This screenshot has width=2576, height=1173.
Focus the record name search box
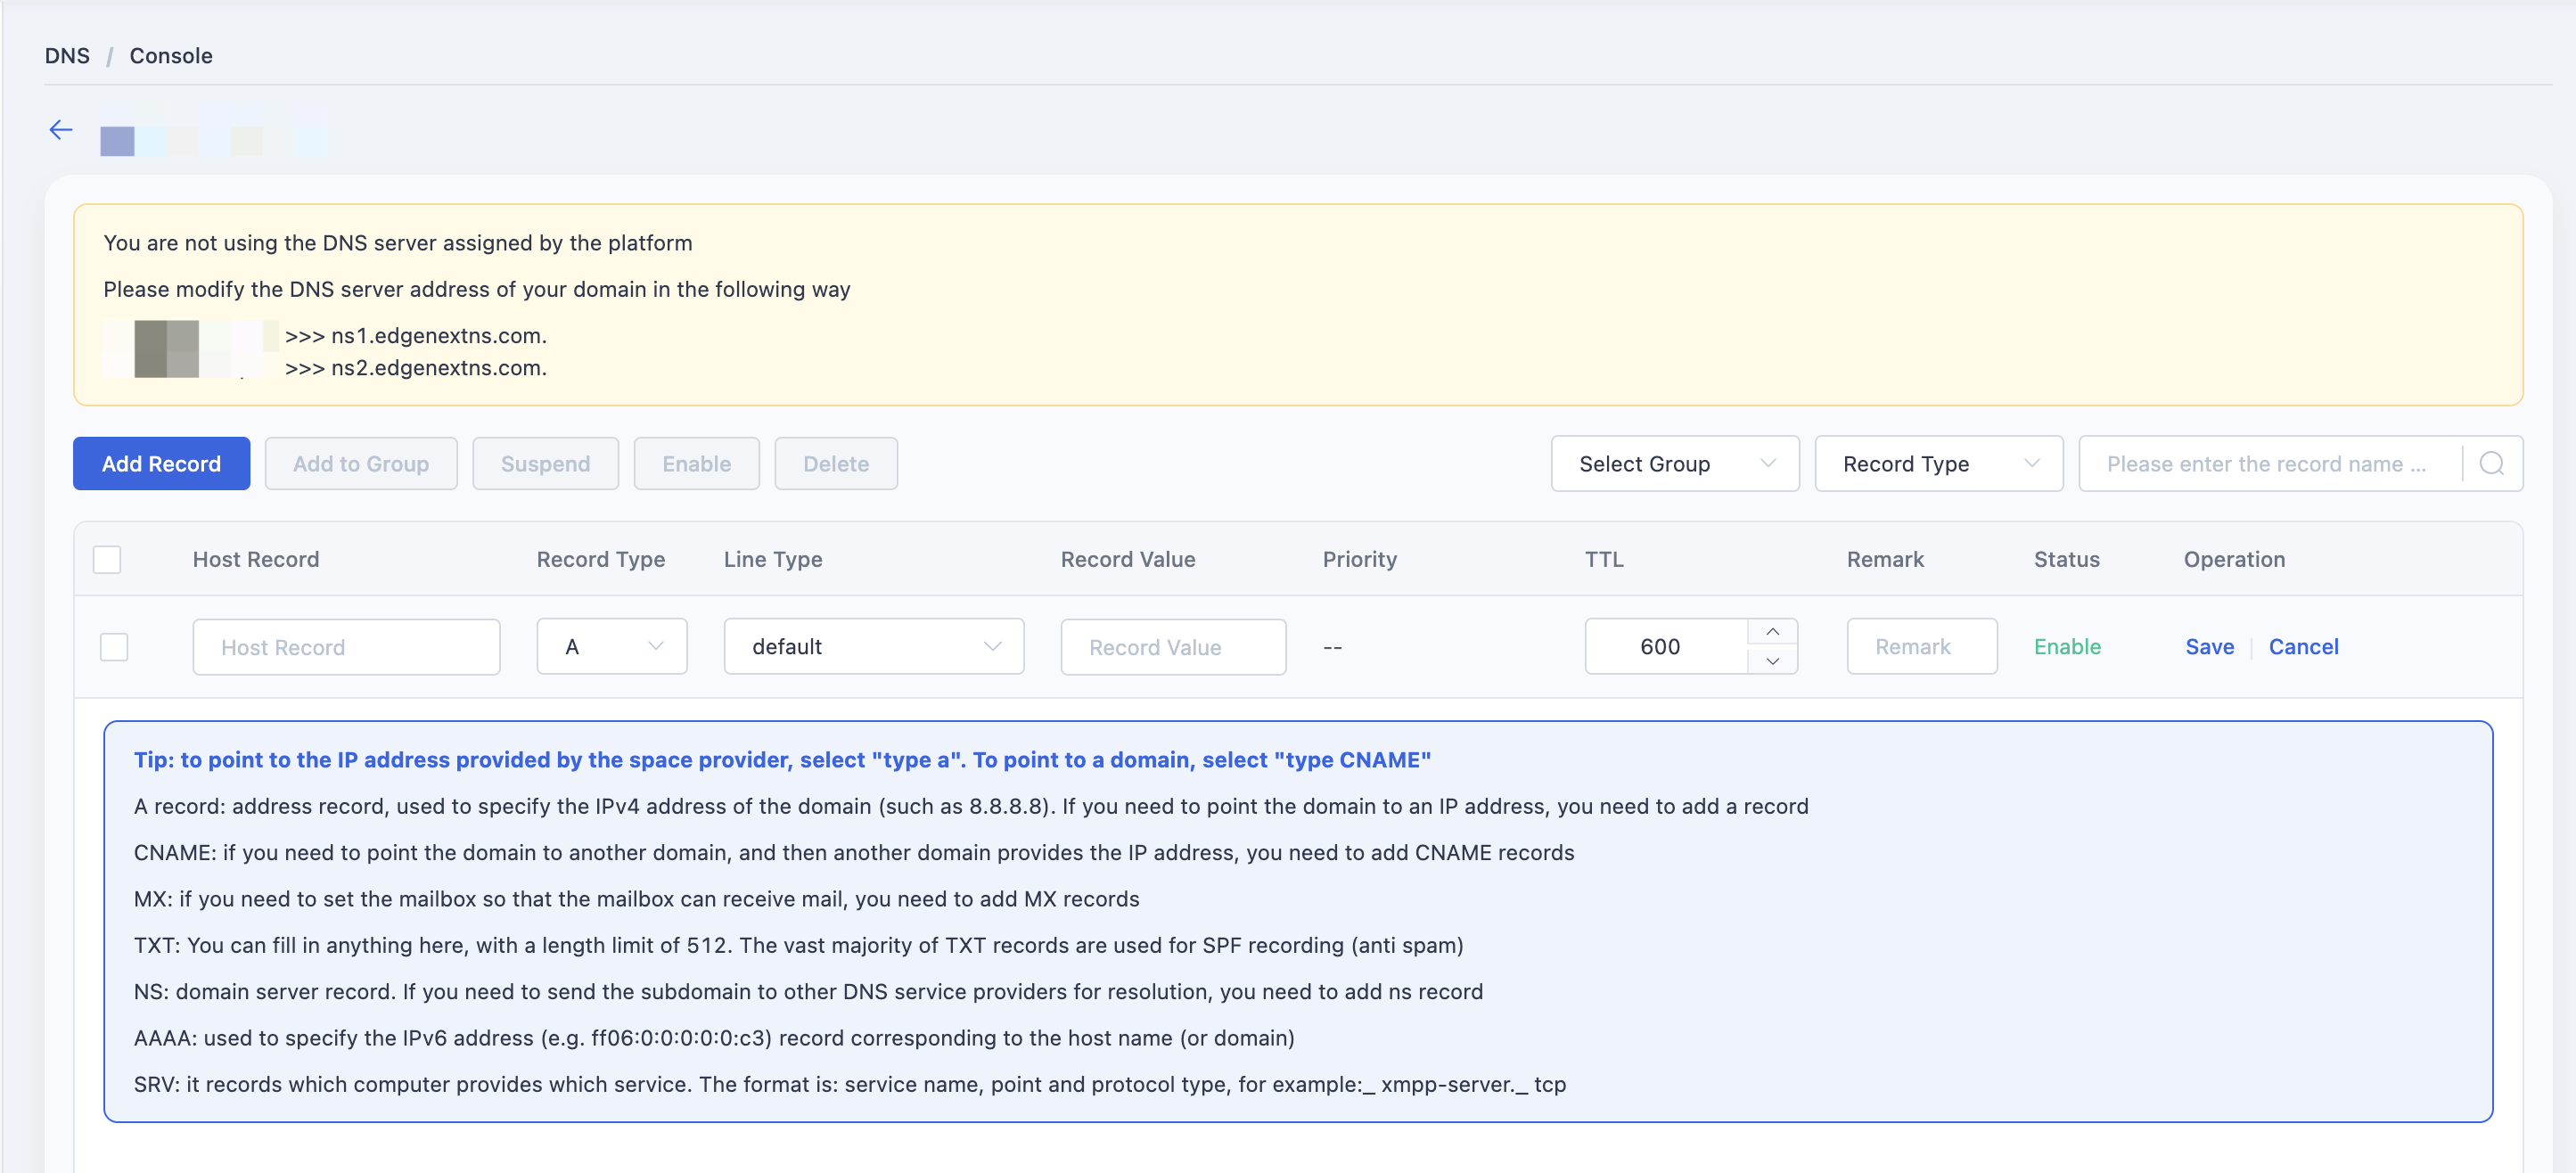[x=2269, y=464]
